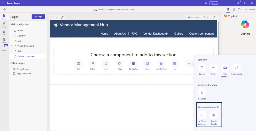Click the + Page button

click(x=38, y=17)
